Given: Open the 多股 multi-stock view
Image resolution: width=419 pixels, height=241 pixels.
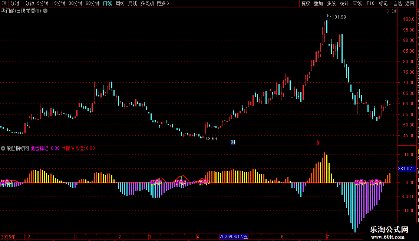Looking at the screenshot, I should tap(331, 3).
